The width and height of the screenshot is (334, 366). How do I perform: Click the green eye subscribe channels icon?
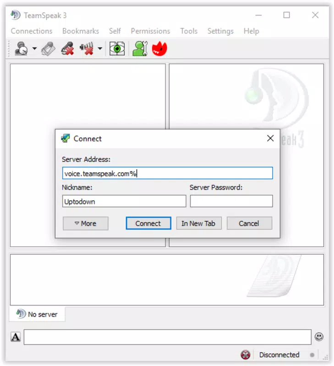[117, 48]
